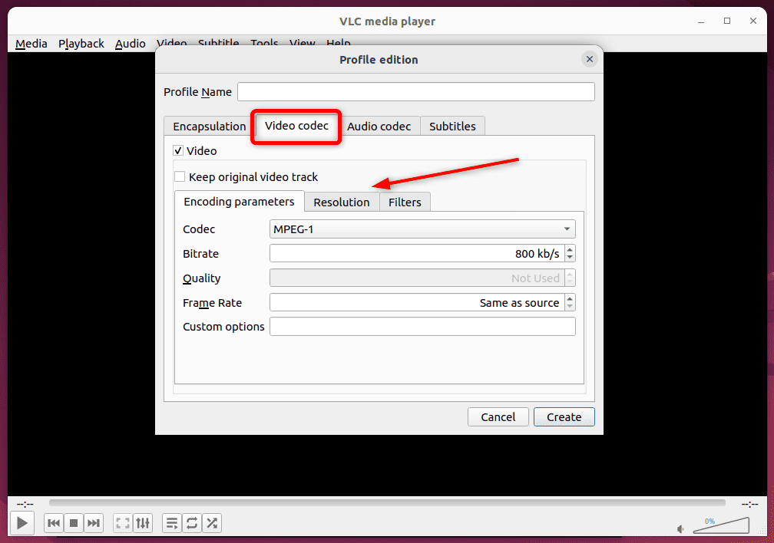774x543 pixels.
Task: Open the Resolution sub-tab
Action: [342, 202]
